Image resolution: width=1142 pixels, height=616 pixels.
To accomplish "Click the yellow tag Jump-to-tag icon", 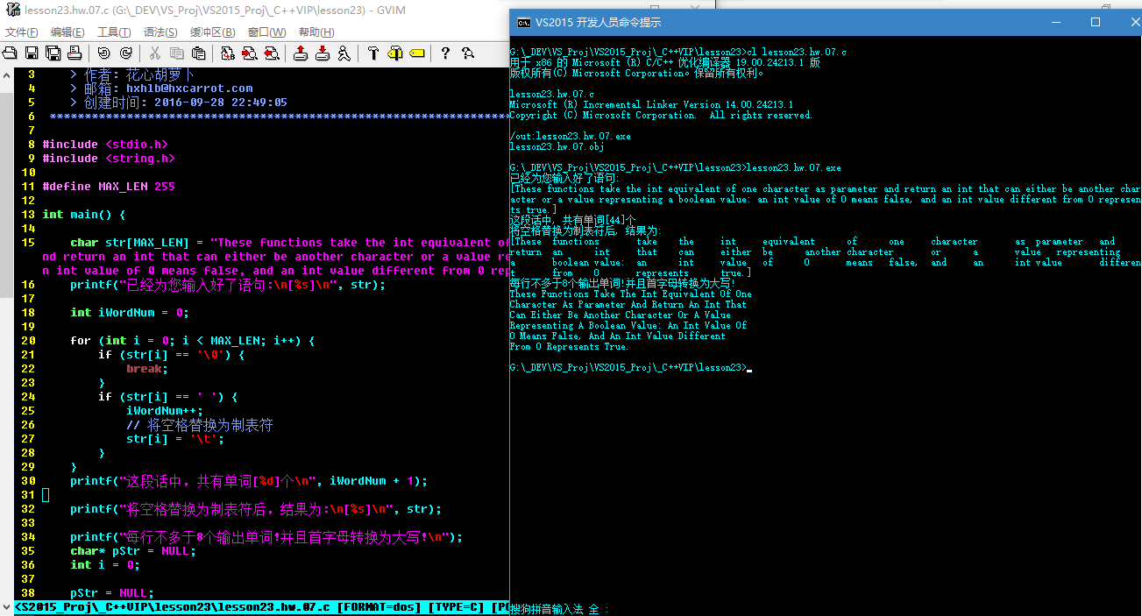I will [416, 53].
